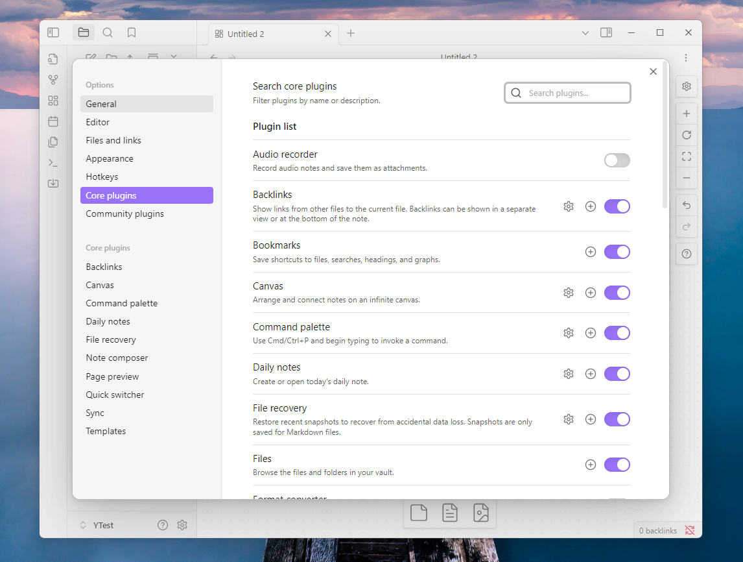
Task: Add hotkey for Backlinks plus icon
Action: (x=591, y=206)
